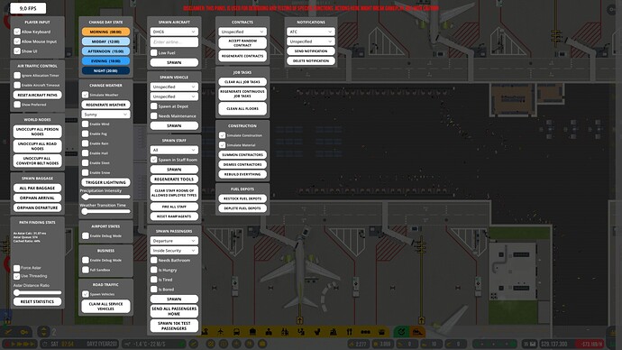Toggle the Simulate Construction checkbox
The image size is (622, 350).
tap(223, 135)
